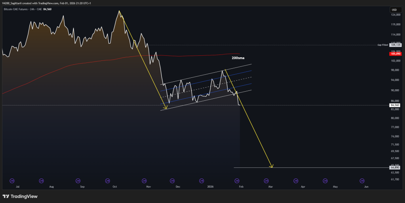This screenshot has width=405, height=203.
Task: Select the 200sma text annotation
Action: [x=238, y=58]
